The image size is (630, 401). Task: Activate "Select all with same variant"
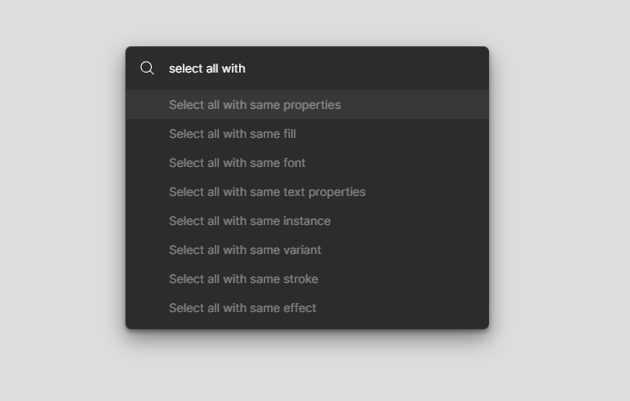click(x=307, y=249)
